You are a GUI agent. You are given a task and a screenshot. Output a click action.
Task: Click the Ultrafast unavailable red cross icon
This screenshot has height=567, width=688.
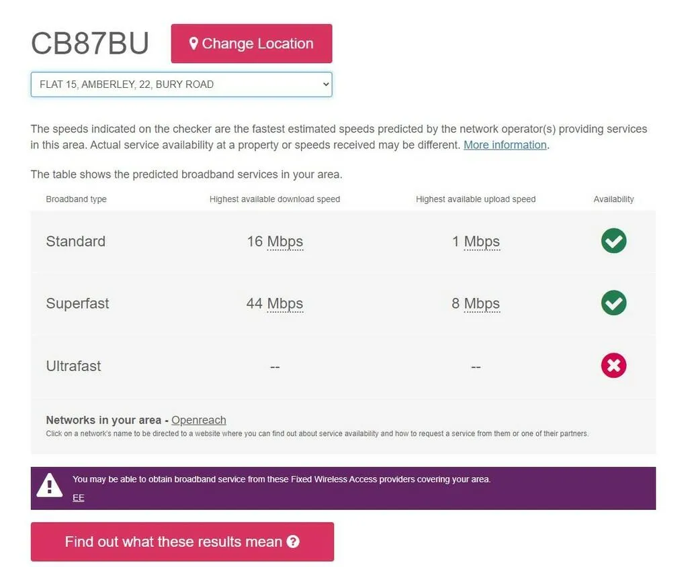tap(613, 366)
